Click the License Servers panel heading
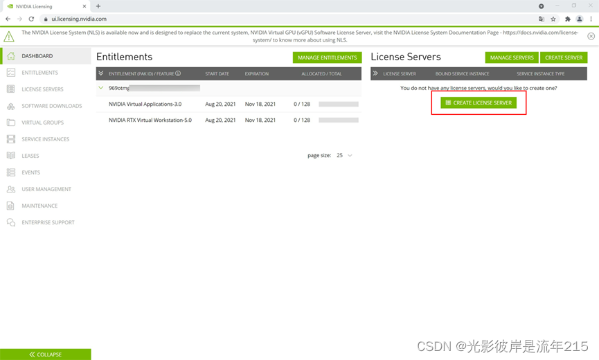The image size is (599, 360). (406, 57)
